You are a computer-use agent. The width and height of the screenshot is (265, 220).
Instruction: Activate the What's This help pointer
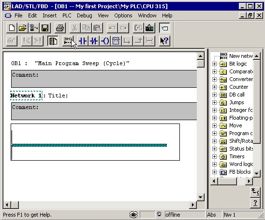point(164,41)
